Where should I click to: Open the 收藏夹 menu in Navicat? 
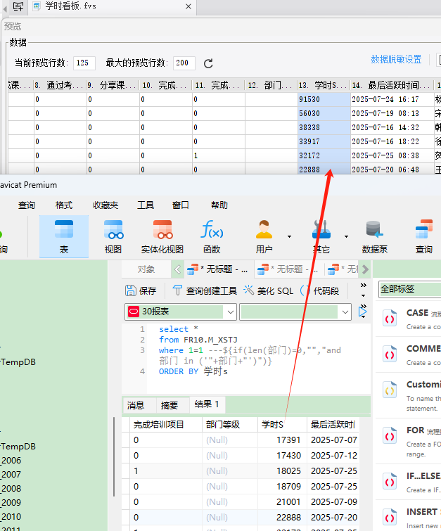pyautogui.click(x=106, y=205)
